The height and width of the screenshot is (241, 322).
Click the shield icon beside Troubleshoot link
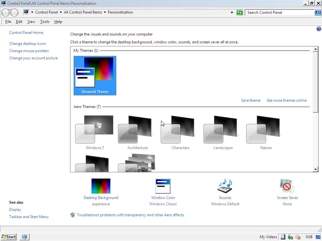click(x=73, y=215)
